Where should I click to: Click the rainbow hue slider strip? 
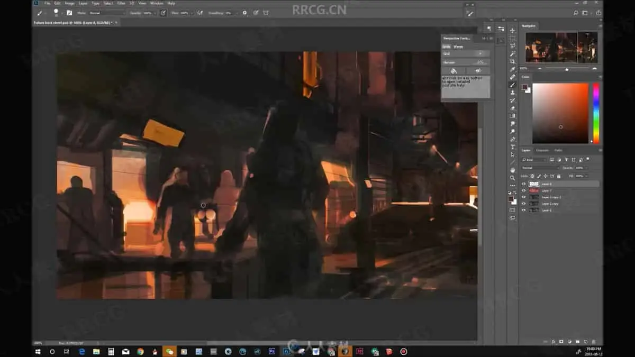pyautogui.click(x=596, y=113)
